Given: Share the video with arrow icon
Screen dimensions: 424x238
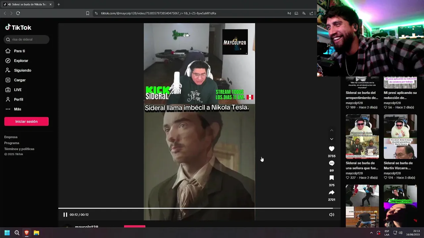Looking at the screenshot, I should coord(332,192).
